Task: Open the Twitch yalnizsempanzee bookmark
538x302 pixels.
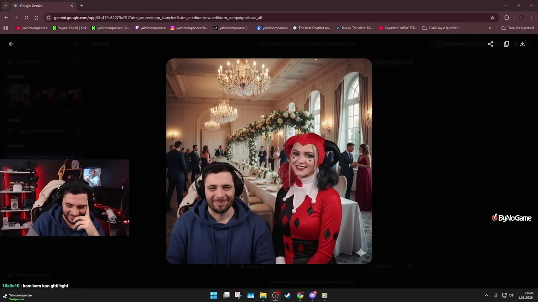Action: 150,28
